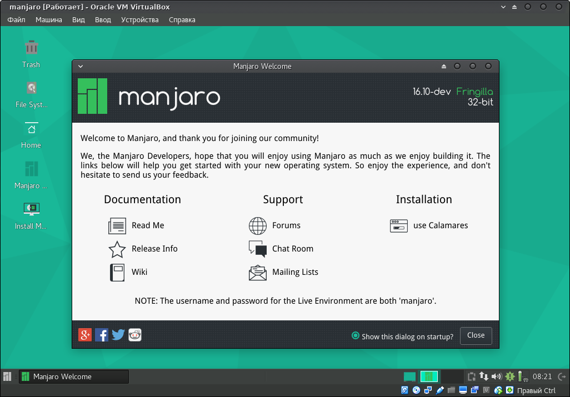Open the Reddit social icon
Screen dimensions: 570x397
click(135, 335)
